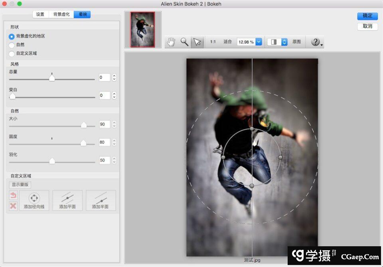Viewport: 383px width, 267px height.
Task: Click the 添加平面 planar region icon
Action: (67, 200)
